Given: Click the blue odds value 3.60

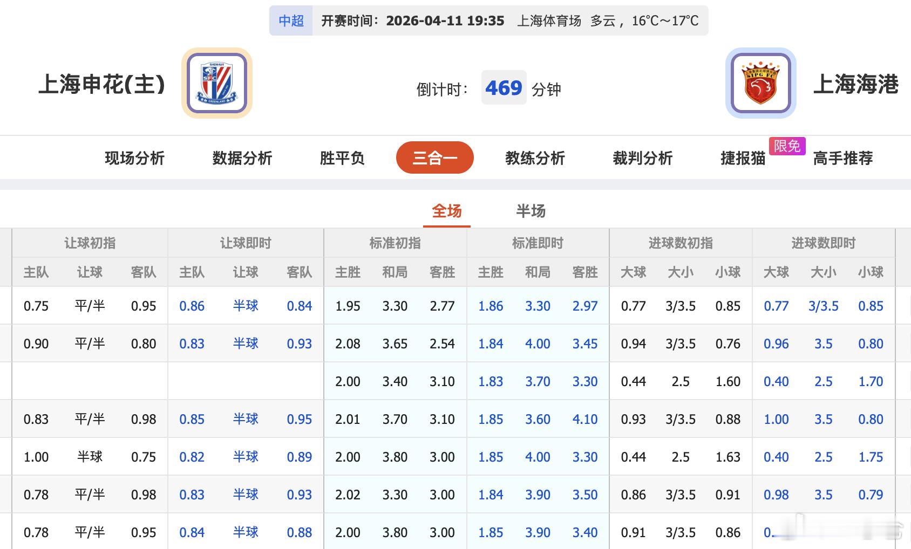Looking at the screenshot, I should point(538,419).
